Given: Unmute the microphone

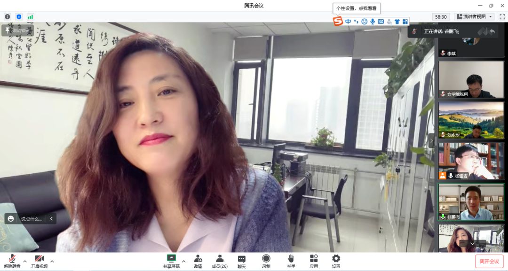Looking at the screenshot, I should pyautogui.click(x=12, y=258).
